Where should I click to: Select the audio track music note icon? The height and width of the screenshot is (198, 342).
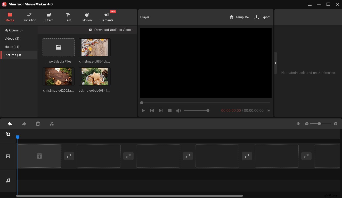8,180
